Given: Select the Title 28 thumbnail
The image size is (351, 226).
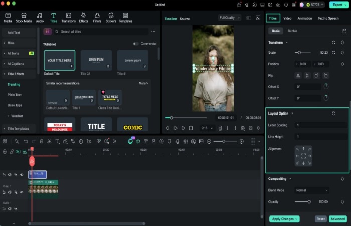Looking at the screenshot, I should coord(96,60).
